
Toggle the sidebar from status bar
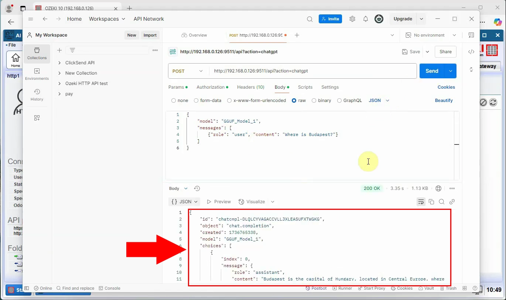[27, 288]
